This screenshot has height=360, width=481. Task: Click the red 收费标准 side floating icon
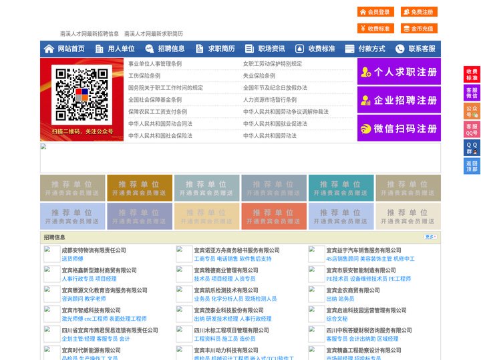click(472, 75)
